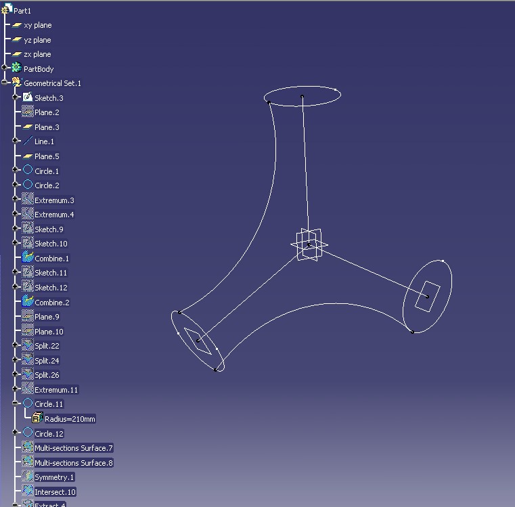
Task: Select the Plane.9 tree label
Action: coord(47,317)
